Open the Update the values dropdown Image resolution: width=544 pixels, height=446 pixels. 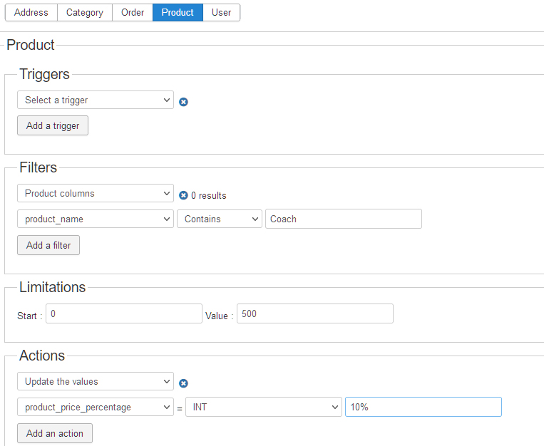tap(95, 382)
